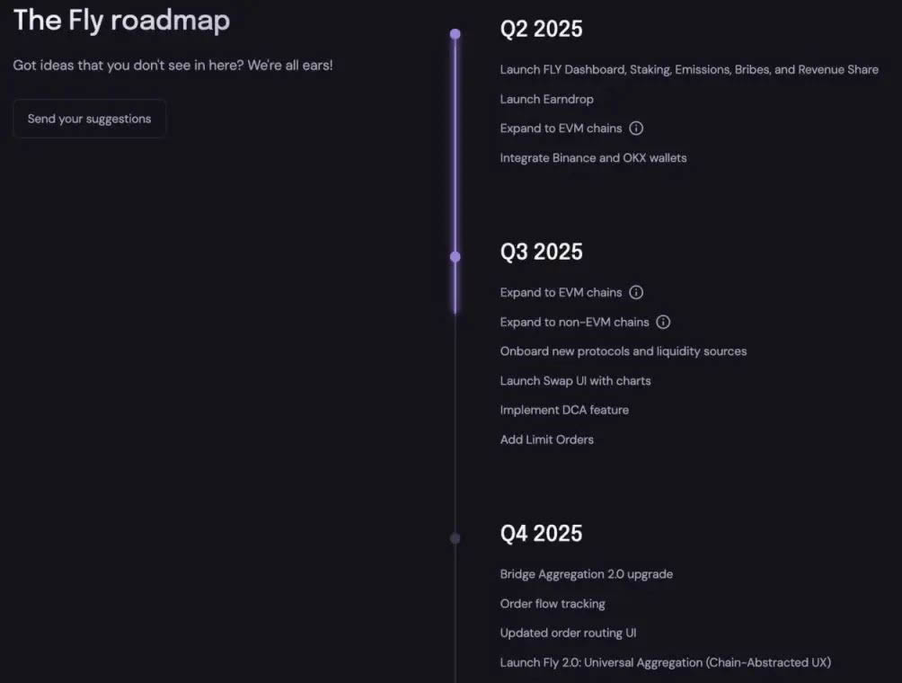Image resolution: width=902 pixels, height=683 pixels.
Task: Click info icon beside Expand to non-EVM chains
Action: coord(663,322)
